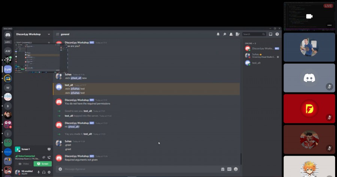Focus the Search field in header

254,34
